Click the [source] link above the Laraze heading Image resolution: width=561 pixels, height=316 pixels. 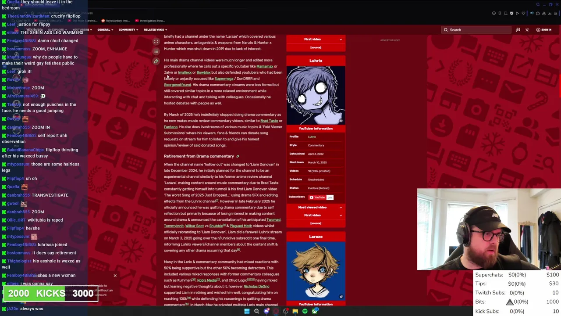[x=316, y=223]
